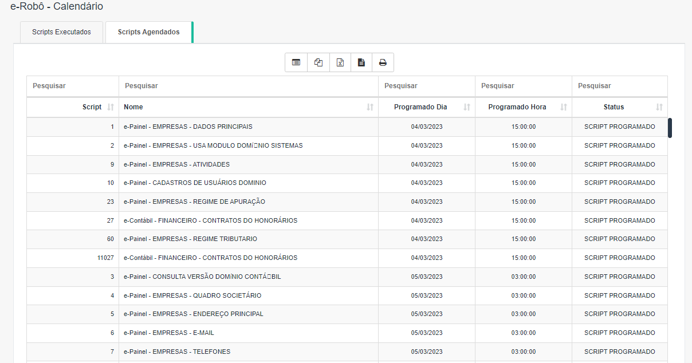The image size is (692, 363).
Task: Focus the Pesquisar field above Script column
Action: pos(73,86)
